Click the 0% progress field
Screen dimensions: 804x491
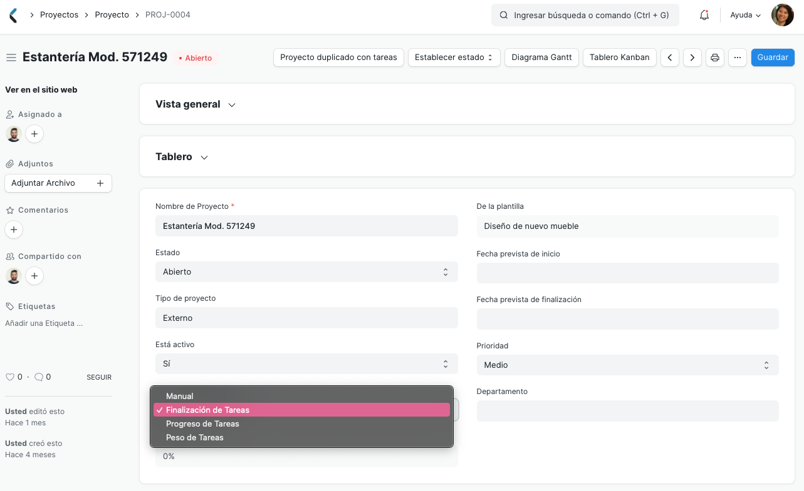(x=306, y=457)
